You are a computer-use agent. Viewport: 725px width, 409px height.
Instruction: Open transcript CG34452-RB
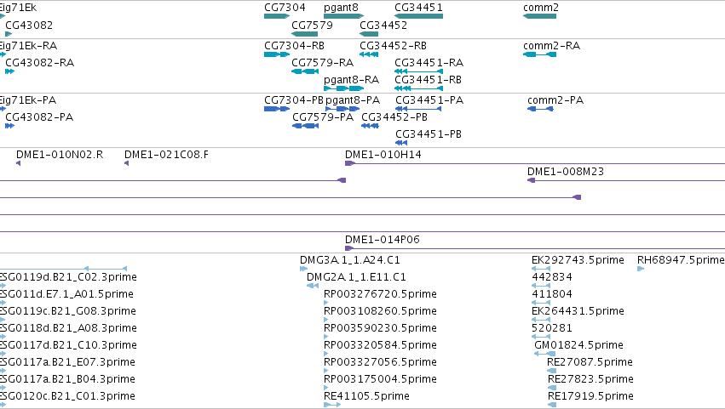tap(393, 46)
